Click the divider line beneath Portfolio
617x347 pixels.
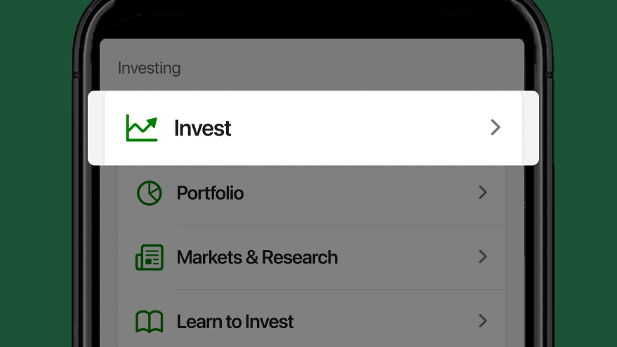(340, 225)
